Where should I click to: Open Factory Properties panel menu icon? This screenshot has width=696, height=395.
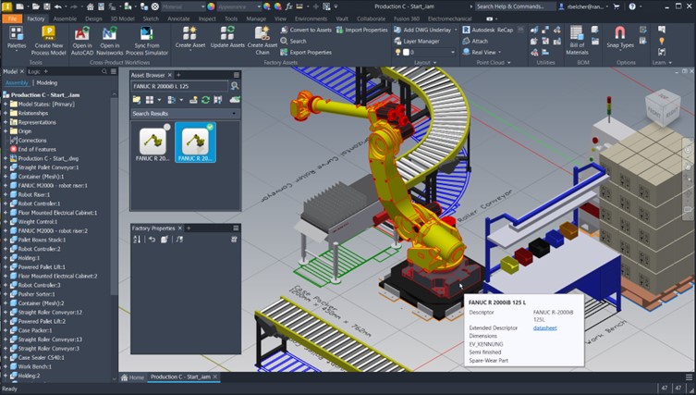tap(236, 228)
